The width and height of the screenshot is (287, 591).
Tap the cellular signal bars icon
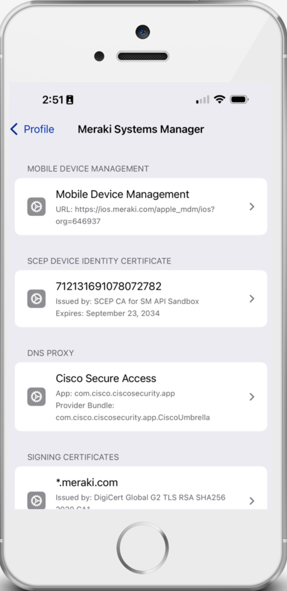[203, 100]
